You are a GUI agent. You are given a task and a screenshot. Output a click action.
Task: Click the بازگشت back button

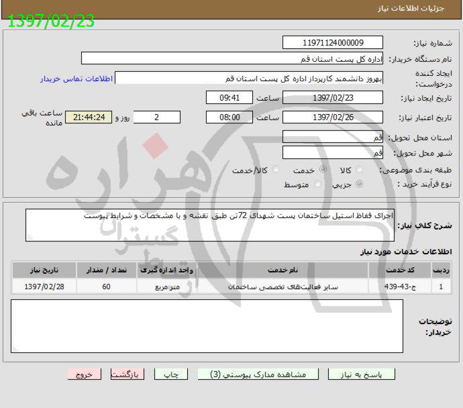coord(127,374)
